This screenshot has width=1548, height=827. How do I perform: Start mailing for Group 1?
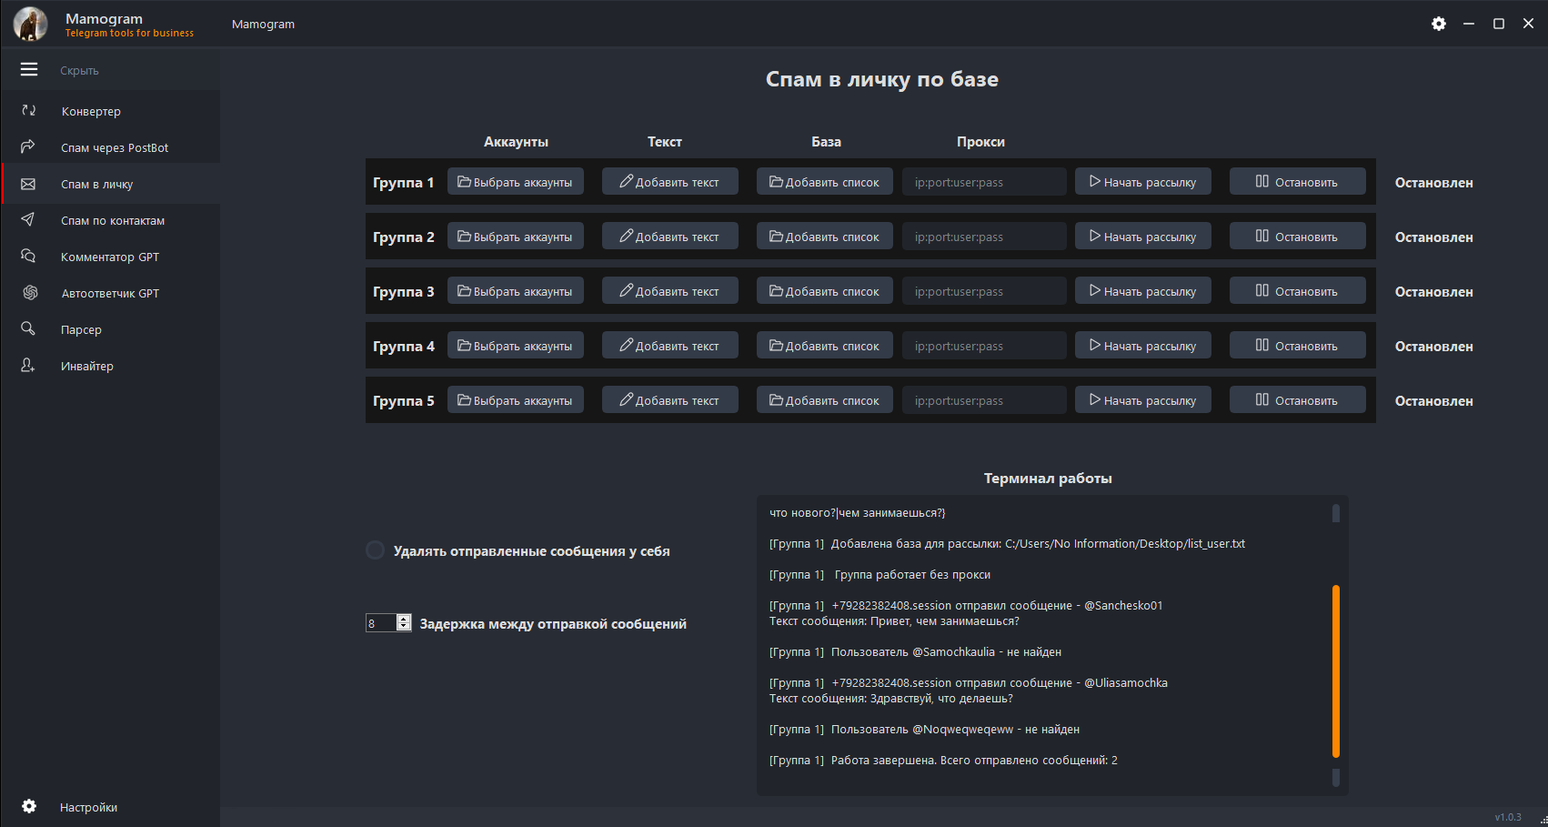[1142, 182]
